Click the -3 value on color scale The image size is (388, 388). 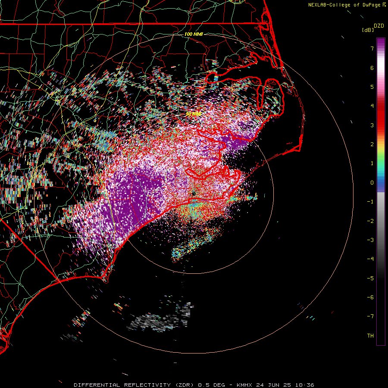click(x=370, y=240)
